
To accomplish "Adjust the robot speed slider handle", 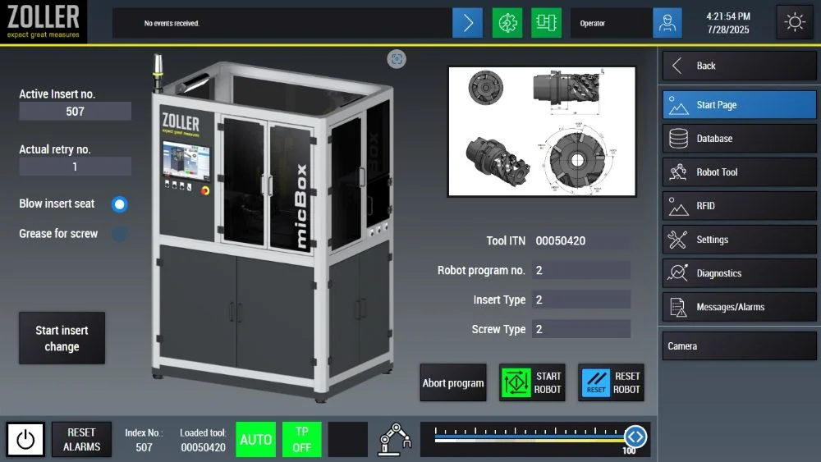I will [635, 437].
